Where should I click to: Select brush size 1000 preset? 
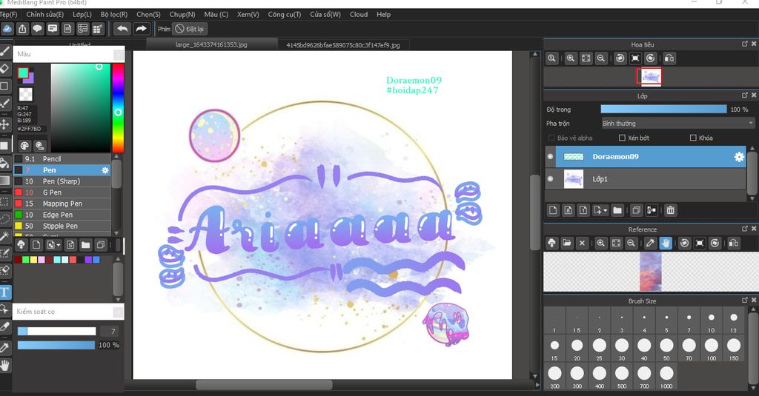666,377
